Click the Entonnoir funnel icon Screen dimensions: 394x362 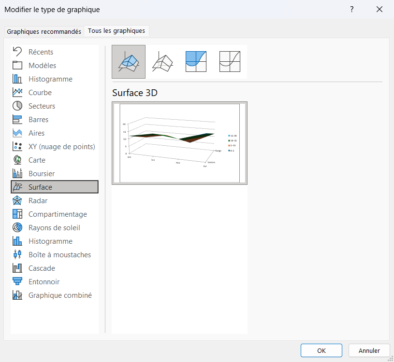click(17, 282)
